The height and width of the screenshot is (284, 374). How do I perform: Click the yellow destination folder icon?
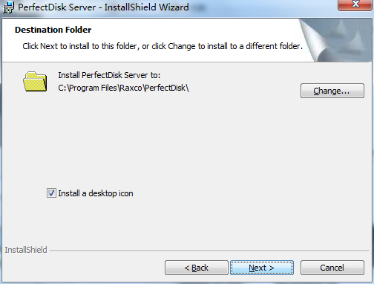(x=35, y=82)
